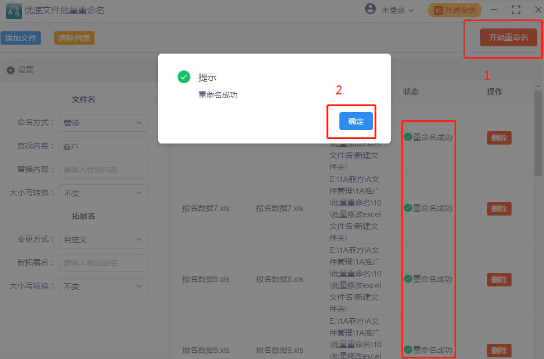This screenshot has height=359, width=544.
Task: Click the new name 报名数据9.xls preview cell
Action: click(x=280, y=350)
